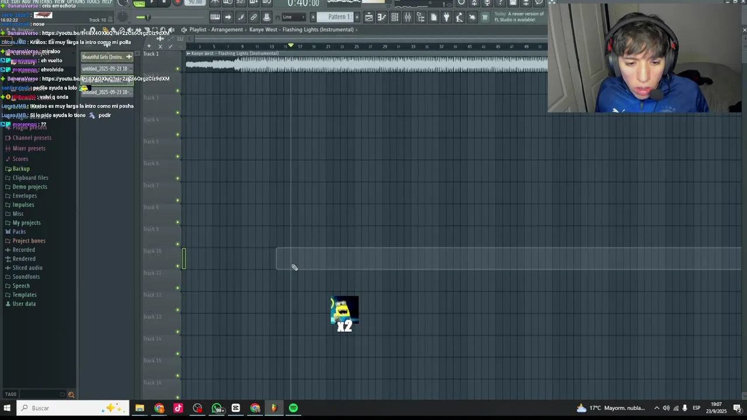
Task: Mute Track 6 with its green dot
Action: click(x=178, y=179)
